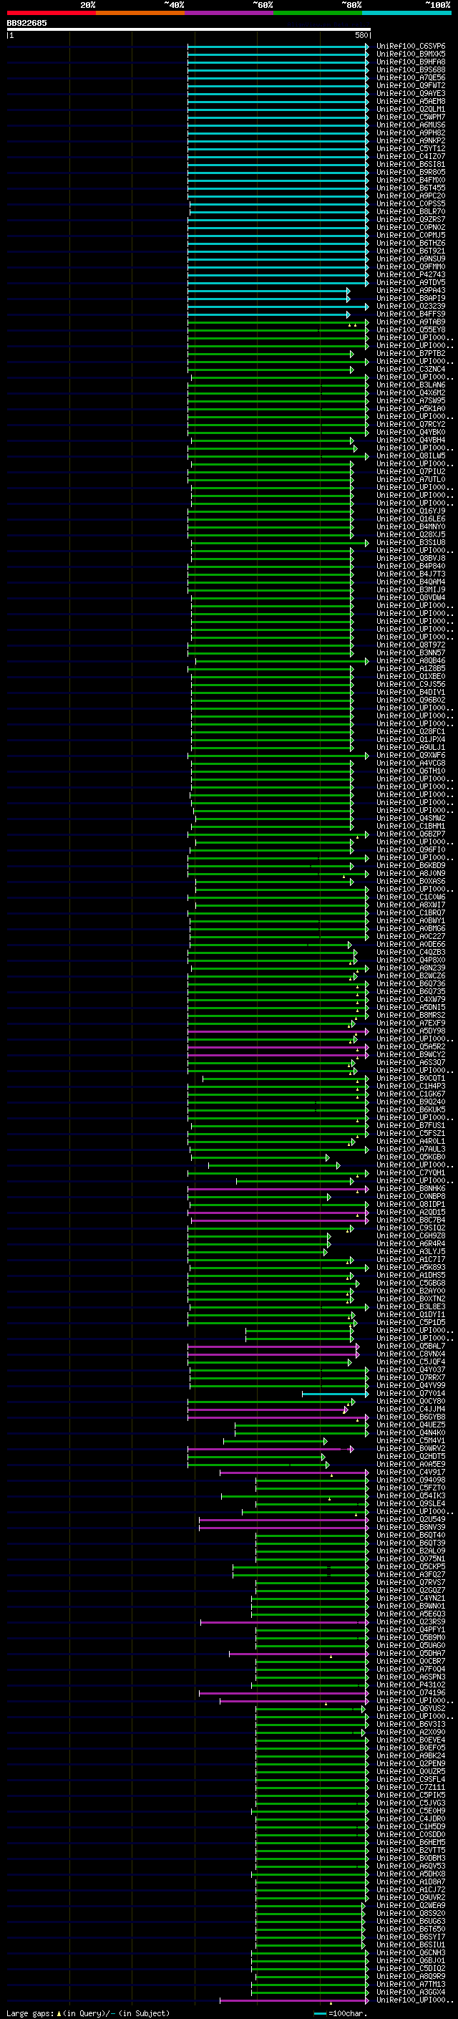Select UniRef100_B0CQT1 entry
Screen dimensions: 458x2019
pos(411,1078)
